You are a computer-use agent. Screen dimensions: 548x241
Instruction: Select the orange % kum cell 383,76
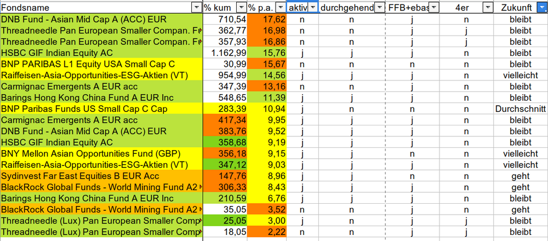225,131
